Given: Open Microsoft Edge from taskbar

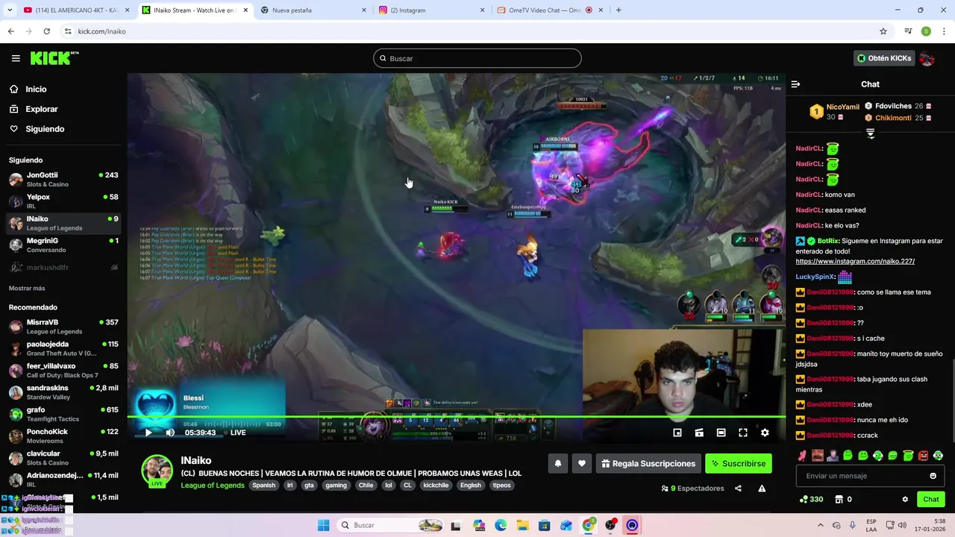Looking at the screenshot, I should pos(501,525).
